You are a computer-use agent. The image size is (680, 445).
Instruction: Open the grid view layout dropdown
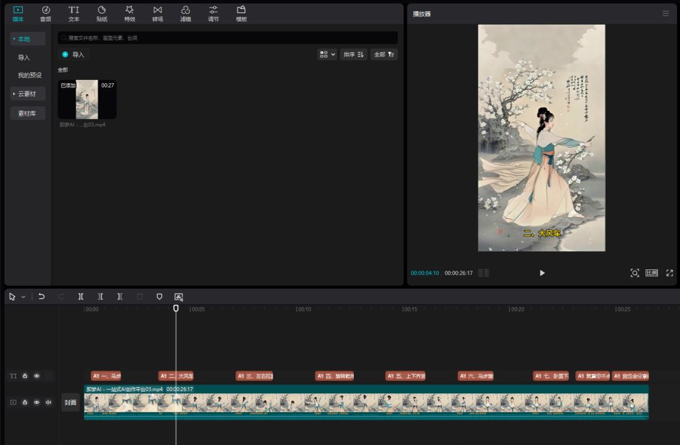327,55
